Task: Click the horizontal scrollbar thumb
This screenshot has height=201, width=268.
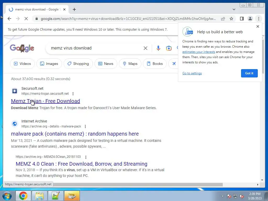Action: 138,185
